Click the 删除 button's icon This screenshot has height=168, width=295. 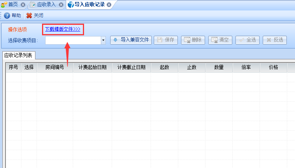pyautogui.click(x=187, y=40)
